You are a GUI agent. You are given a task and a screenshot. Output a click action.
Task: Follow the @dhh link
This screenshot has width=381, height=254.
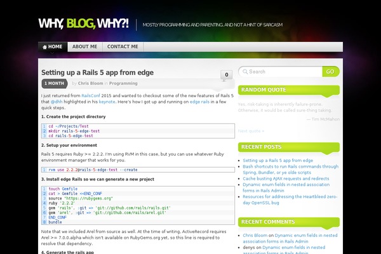pos(57,102)
